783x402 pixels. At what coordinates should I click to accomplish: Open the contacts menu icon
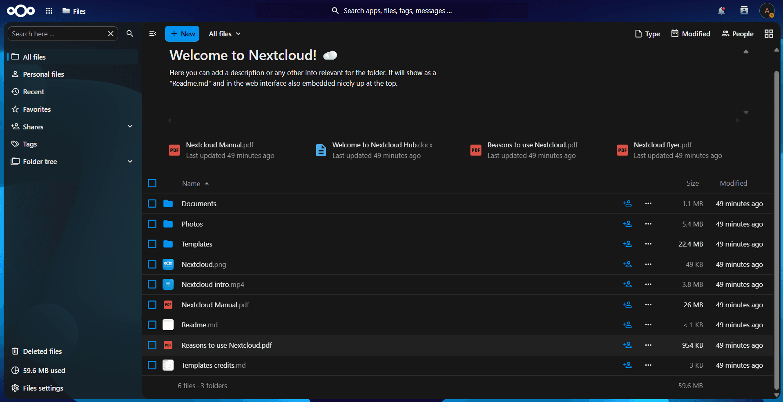click(x=744, y=11)
